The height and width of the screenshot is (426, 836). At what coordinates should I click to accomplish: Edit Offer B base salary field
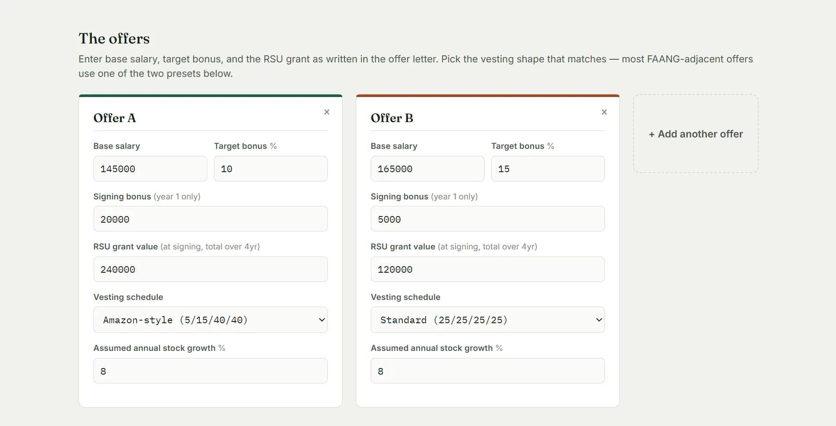427,169
